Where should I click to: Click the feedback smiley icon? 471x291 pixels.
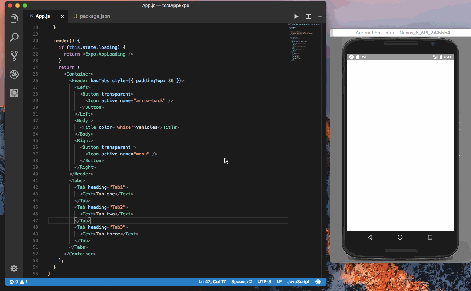tap(318, 282)
